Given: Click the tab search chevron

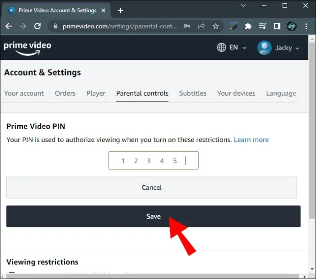Looking at the screenshot, I should coord(243,5).
